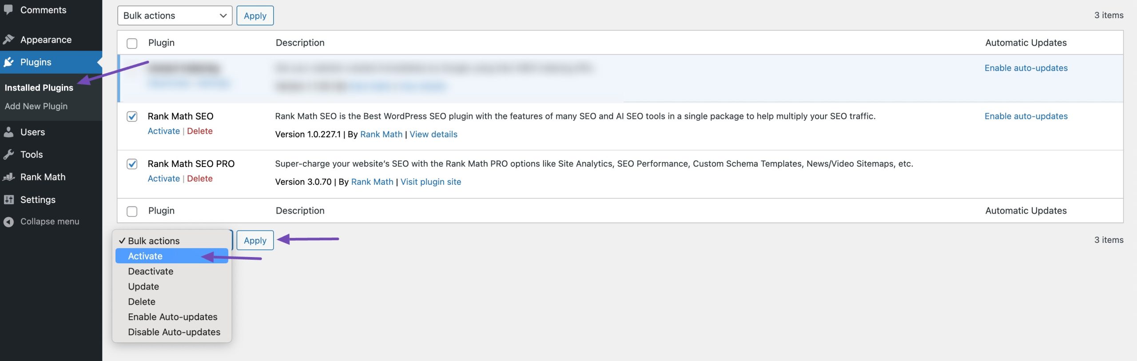The image size is (1137, 361).
Task: Go to Installed Plugins submenu
Action: 39,87
